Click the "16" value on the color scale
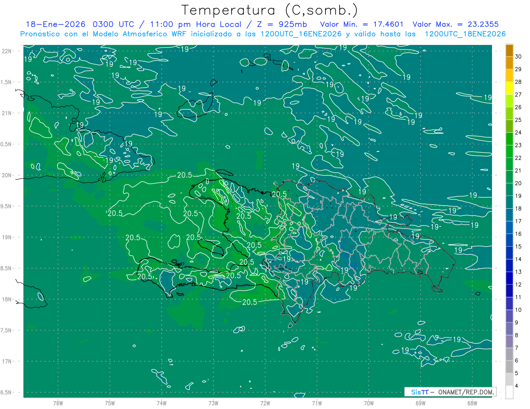 [519, 234]
